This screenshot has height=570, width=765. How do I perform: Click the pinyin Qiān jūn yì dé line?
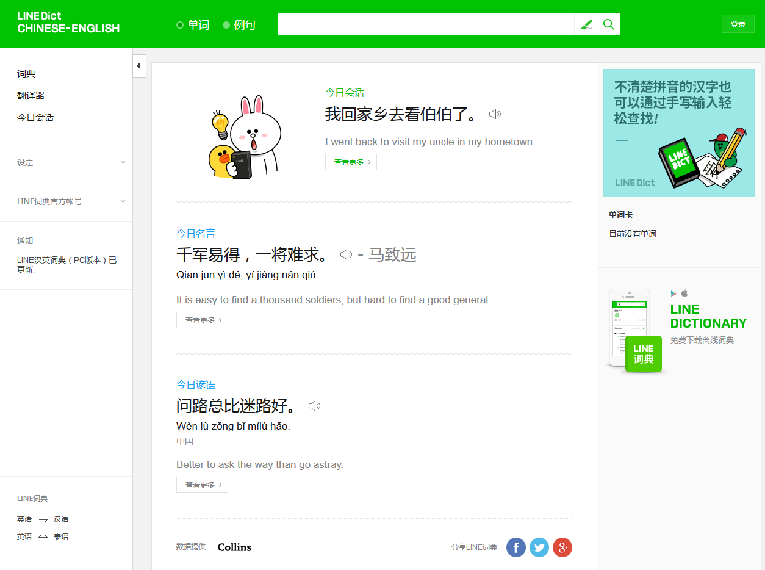(247, 275)
